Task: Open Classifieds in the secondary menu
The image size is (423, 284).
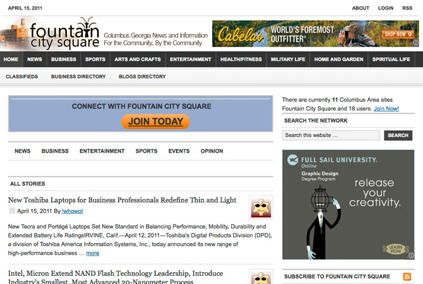Action: coord(22,76)
